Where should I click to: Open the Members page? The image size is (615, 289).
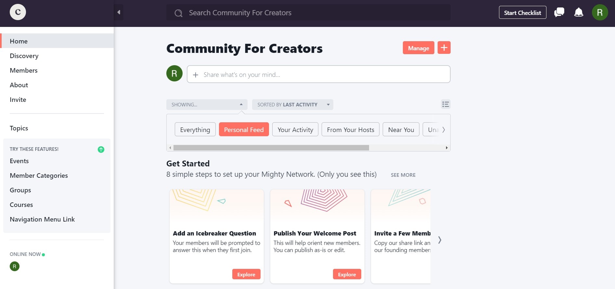point(24,70)
